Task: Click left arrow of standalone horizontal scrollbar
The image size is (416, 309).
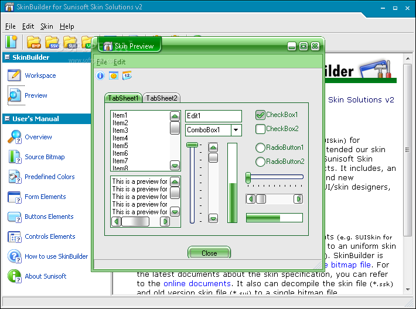Action: pos(250,199)
